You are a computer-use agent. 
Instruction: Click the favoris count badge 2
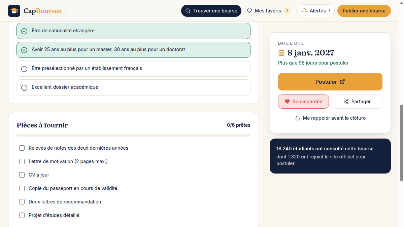pos(287,11)
